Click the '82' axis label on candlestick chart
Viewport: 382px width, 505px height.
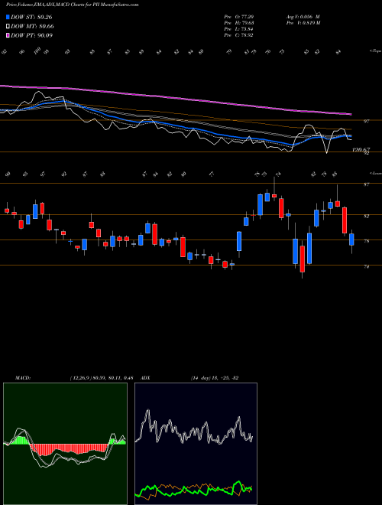point(367,216)
